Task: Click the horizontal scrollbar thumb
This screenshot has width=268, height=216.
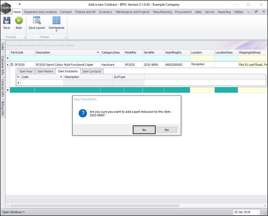Action: 95,206
